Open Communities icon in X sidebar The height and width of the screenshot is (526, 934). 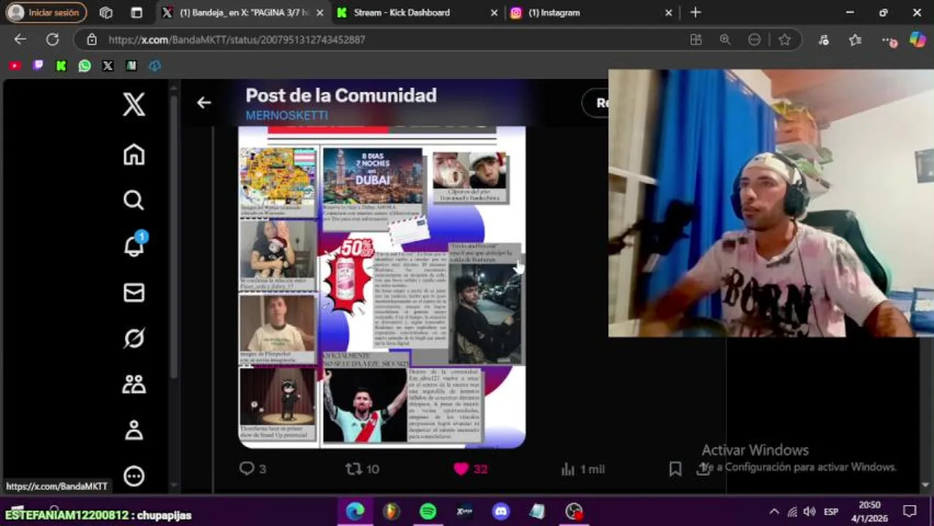click(x=134, y=384)
